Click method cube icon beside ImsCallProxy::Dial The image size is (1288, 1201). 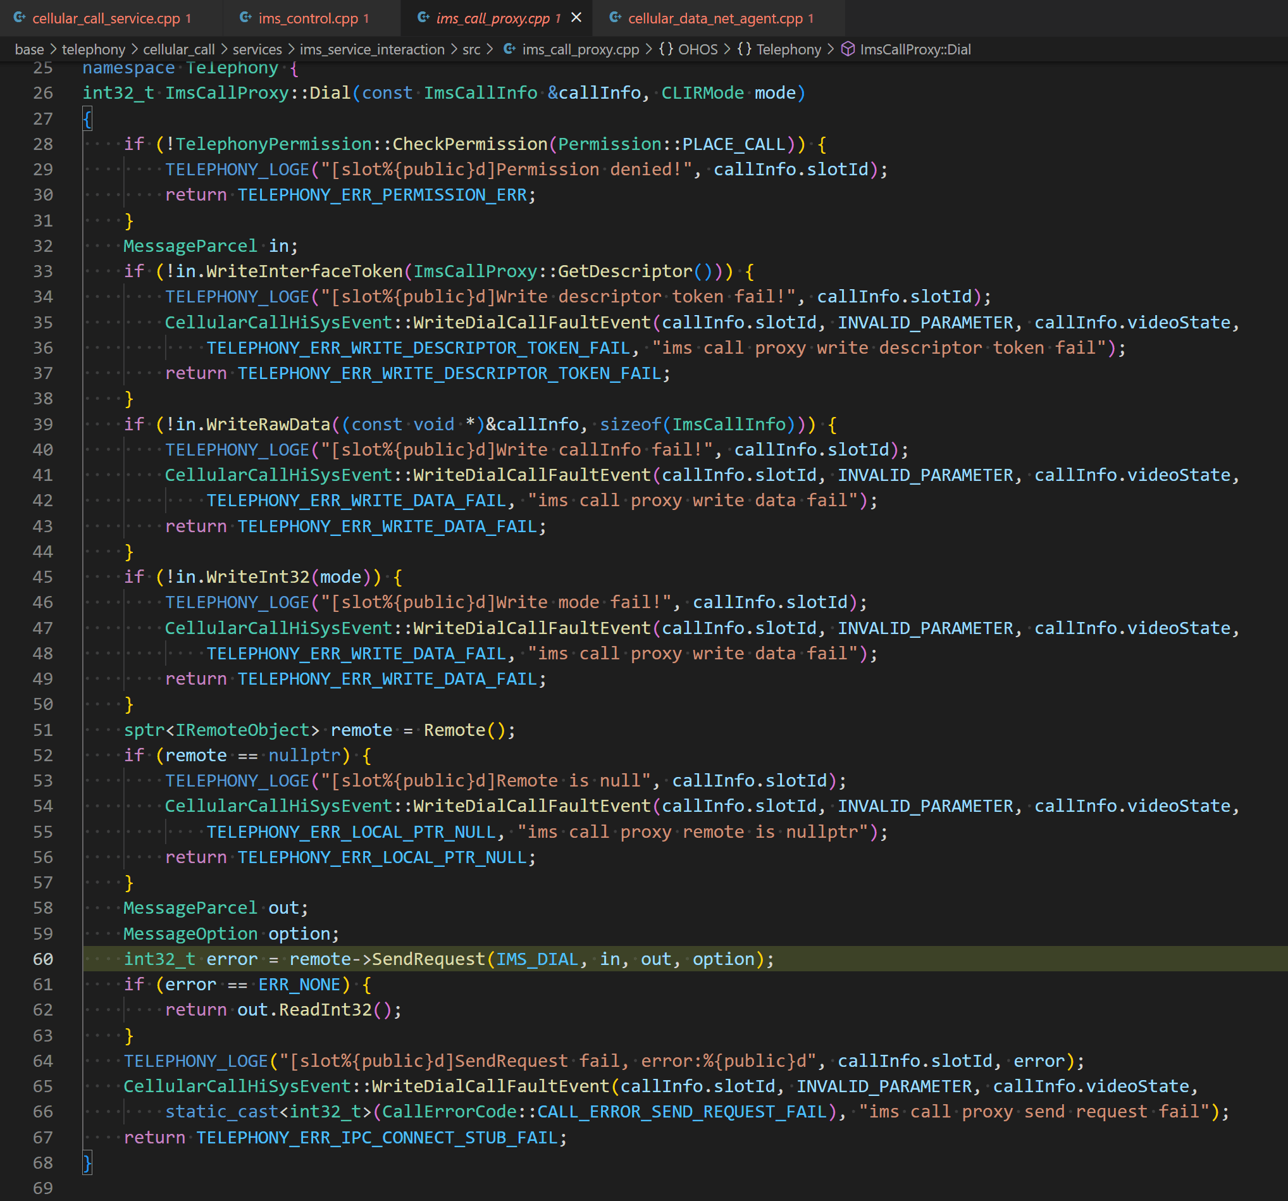(x=848, y=49)
